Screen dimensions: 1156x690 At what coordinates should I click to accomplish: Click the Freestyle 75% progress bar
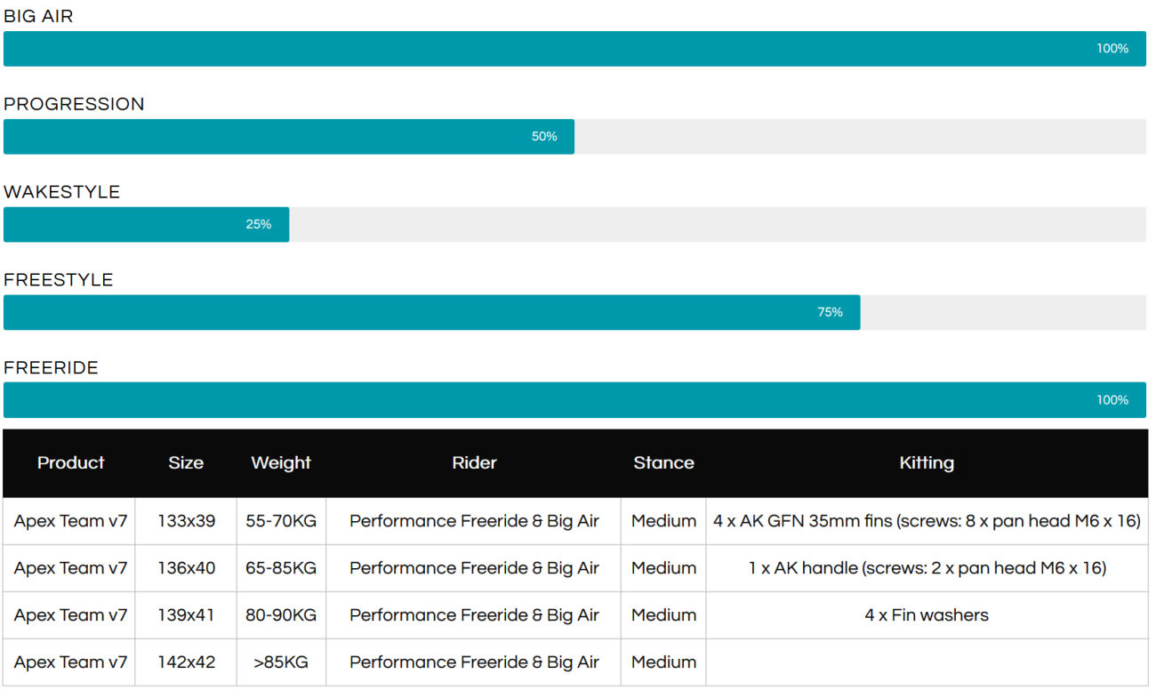431,313
